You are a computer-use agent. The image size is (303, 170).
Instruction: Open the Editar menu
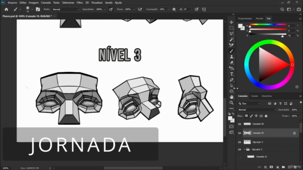point(23,3)
